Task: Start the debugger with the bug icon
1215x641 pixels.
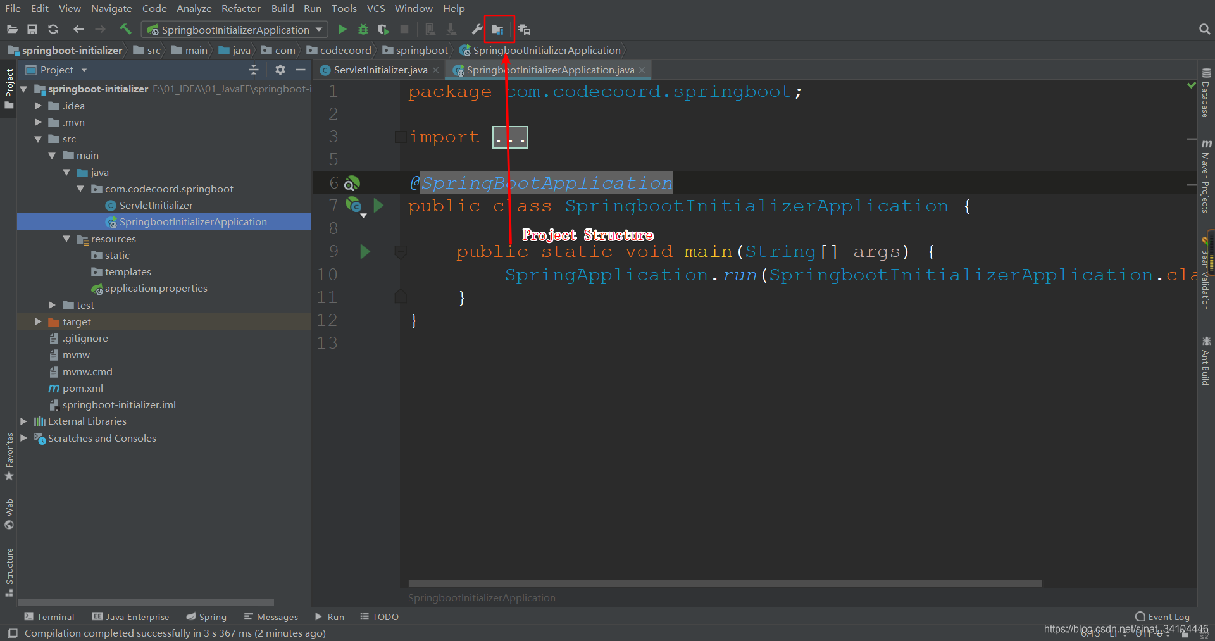Action: [x=362, y=29]
